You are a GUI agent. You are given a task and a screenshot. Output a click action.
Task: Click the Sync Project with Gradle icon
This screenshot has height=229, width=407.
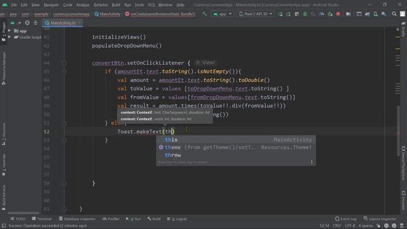367,14
